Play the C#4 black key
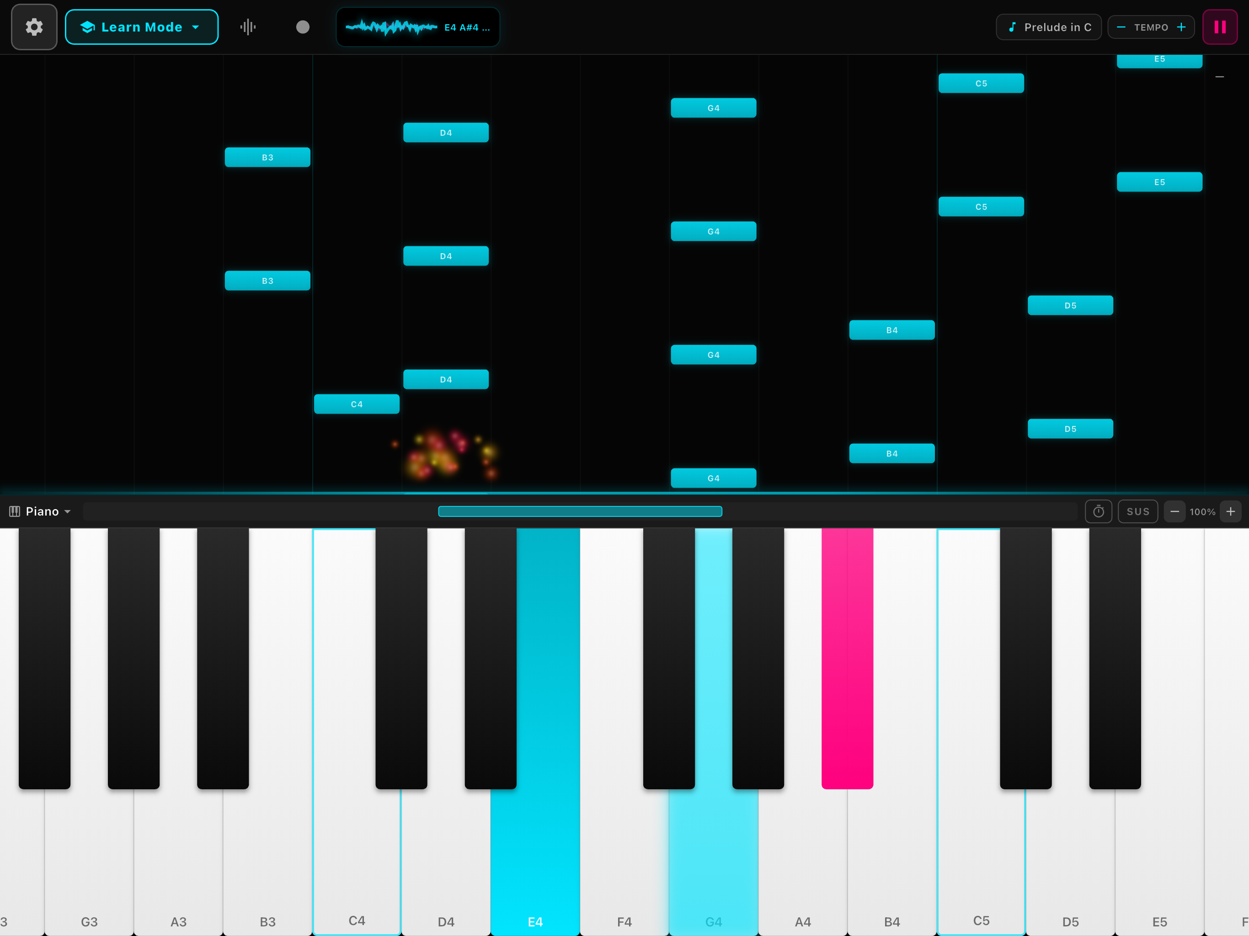The width and height of the screenshot is (1249, 936). 401,658
